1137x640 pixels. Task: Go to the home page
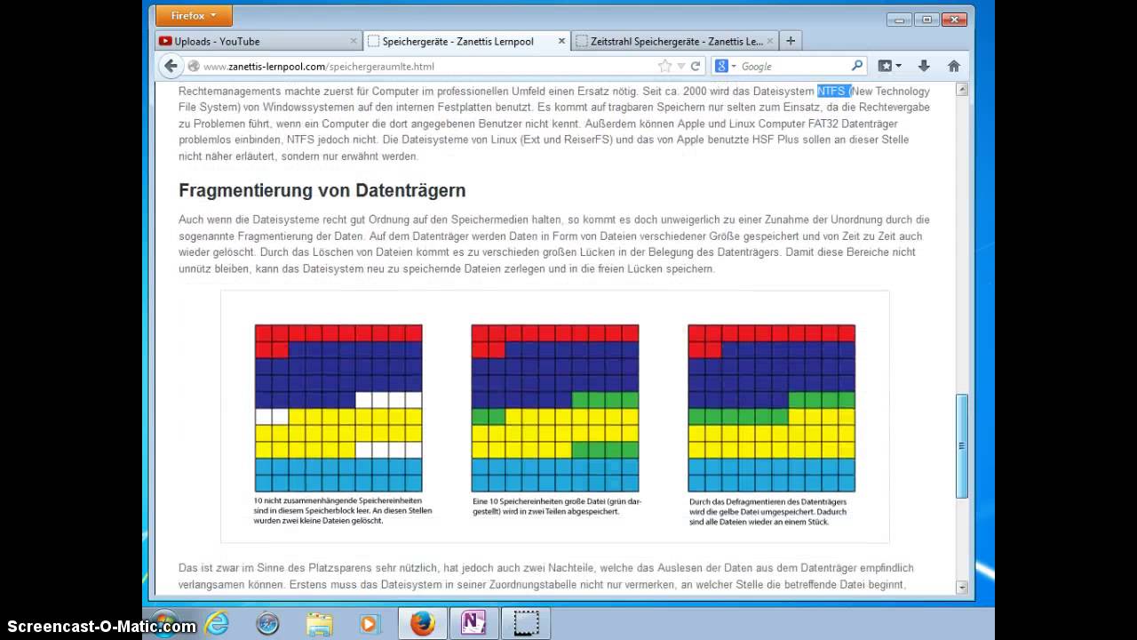954,66
